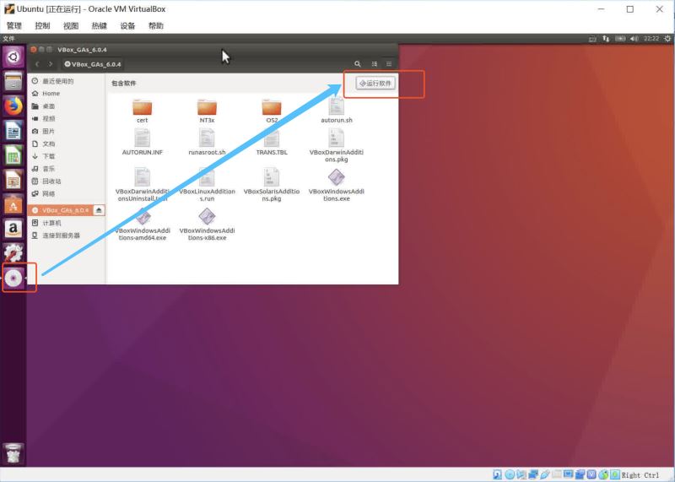Open the file manager view options menu
Viewport: 675px width, 482px height.
pos(389,64)
